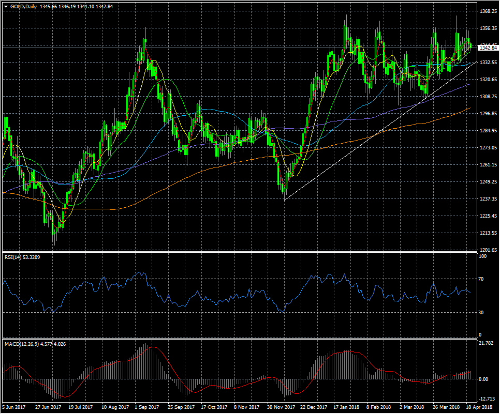This screenshot has width=500, height=414.
Task: Click the 5 Jun 2017 date label
Action: click(14, 407)
